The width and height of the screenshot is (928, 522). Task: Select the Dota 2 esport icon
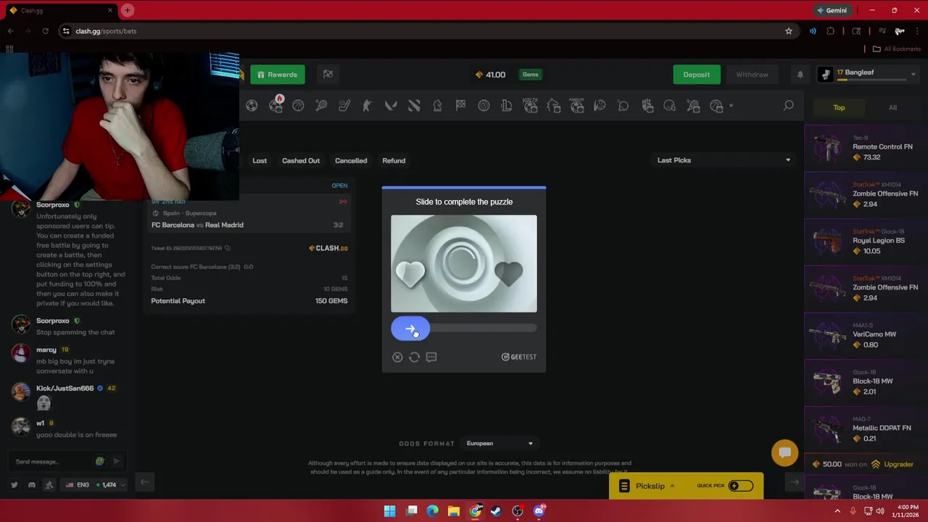click(x=414, y=106)
